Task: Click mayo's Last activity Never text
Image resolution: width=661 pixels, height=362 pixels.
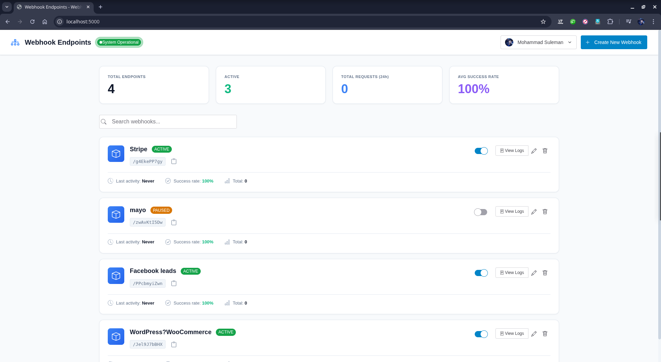Action: coord(135,242)
